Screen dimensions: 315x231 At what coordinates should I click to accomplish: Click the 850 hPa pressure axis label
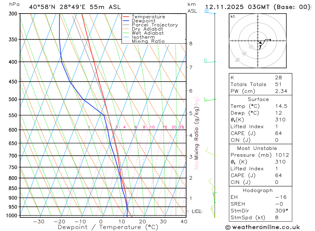(13, 188)
